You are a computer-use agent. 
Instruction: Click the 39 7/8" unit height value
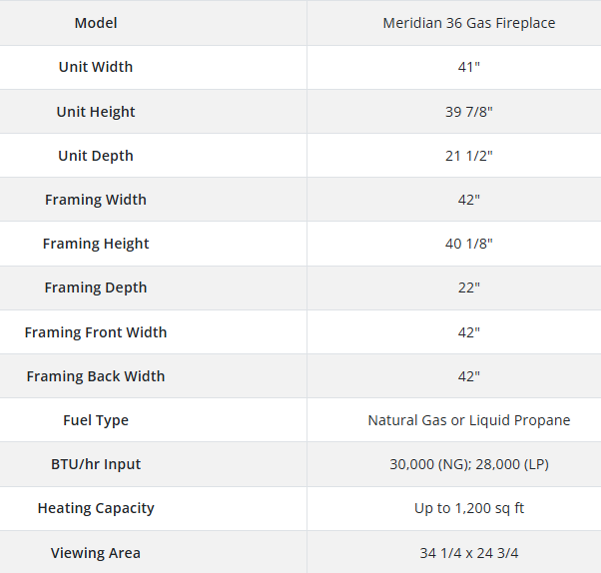click(x=469, y=112)
